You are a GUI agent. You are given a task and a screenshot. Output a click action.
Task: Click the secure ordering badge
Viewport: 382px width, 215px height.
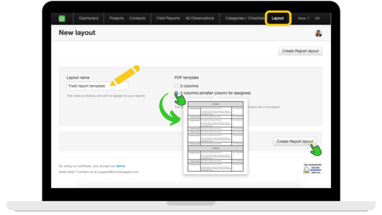click(312, 169)
